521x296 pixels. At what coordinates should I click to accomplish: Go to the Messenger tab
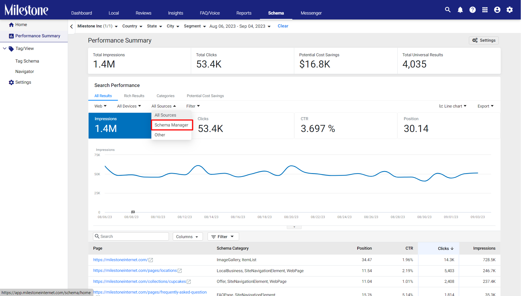[311, 13]
